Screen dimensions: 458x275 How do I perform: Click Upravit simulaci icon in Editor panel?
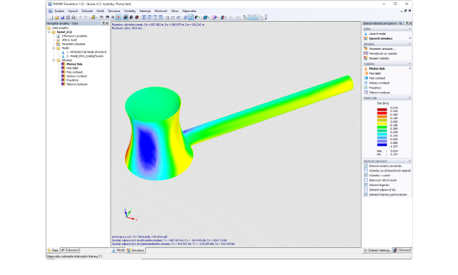point(366,39)
